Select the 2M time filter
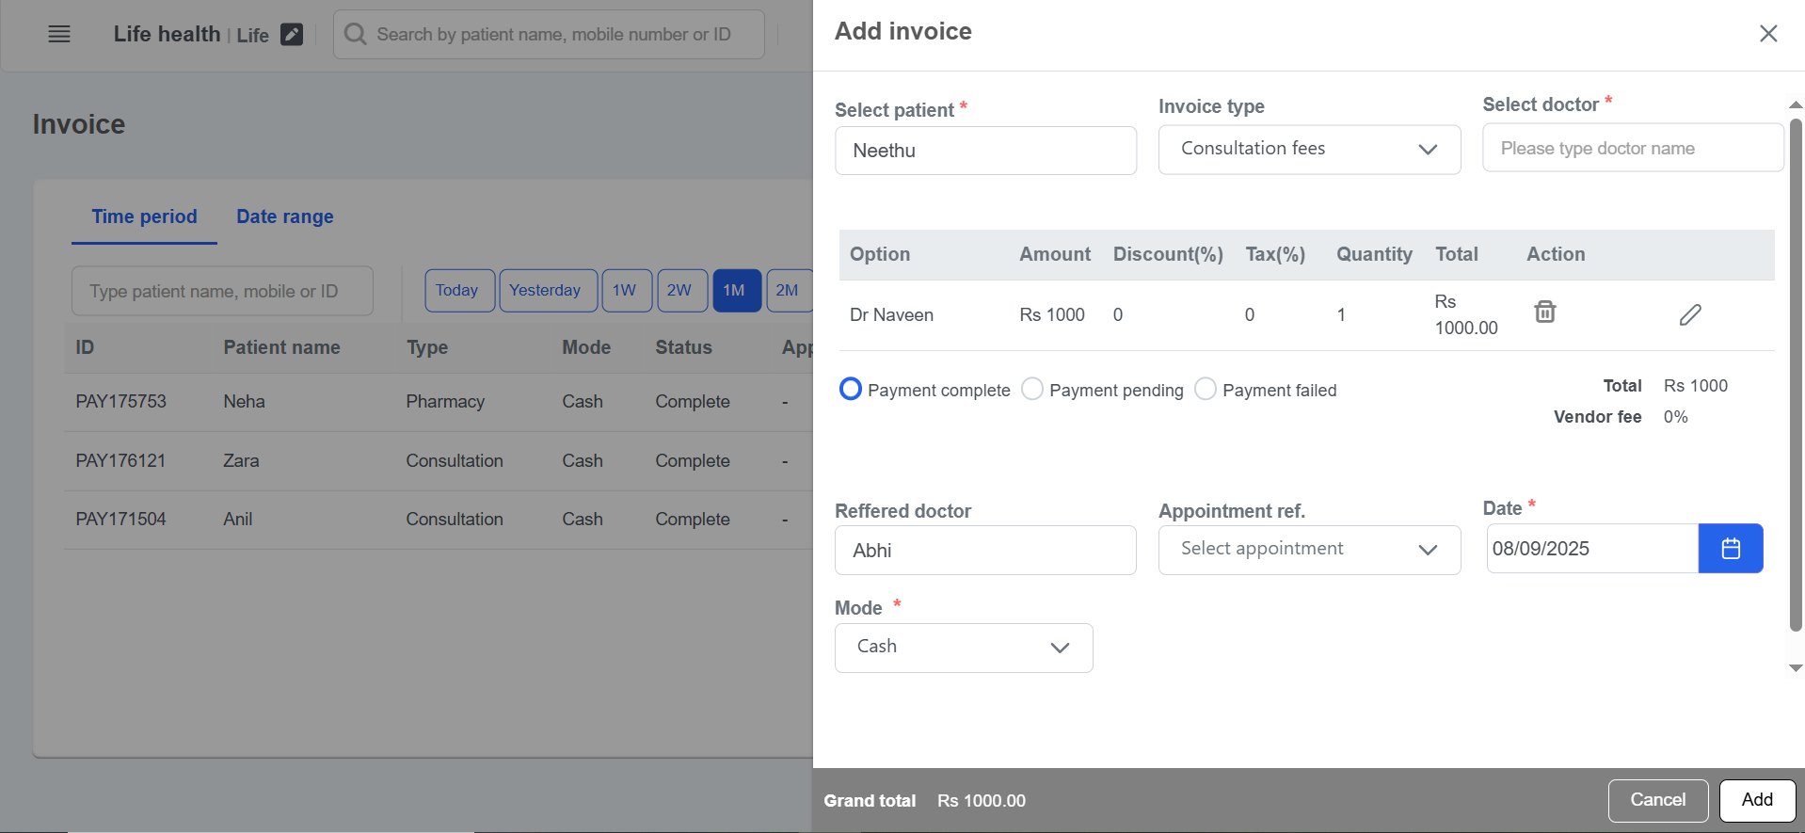 [789, 290]
